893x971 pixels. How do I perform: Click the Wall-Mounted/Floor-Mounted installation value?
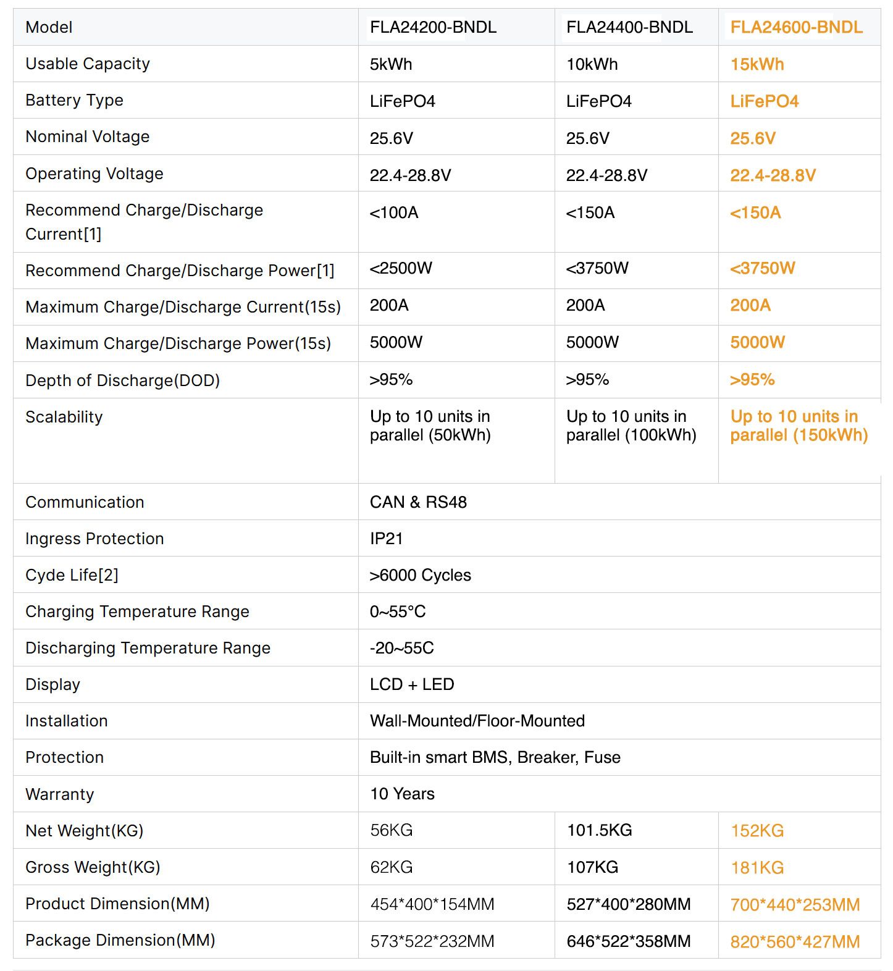click(477, 721)
